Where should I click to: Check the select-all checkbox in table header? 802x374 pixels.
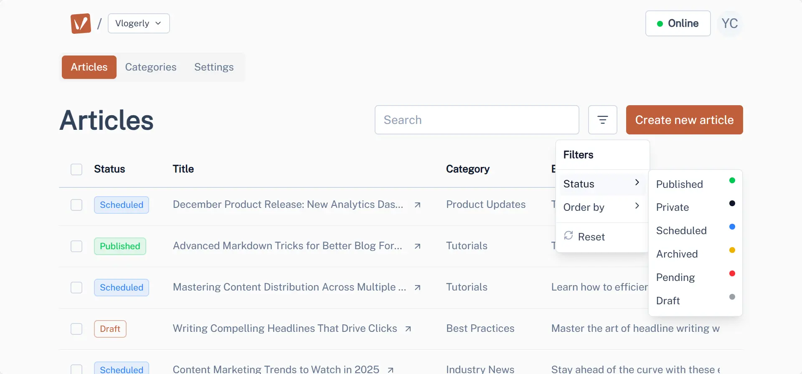[76, 169]
